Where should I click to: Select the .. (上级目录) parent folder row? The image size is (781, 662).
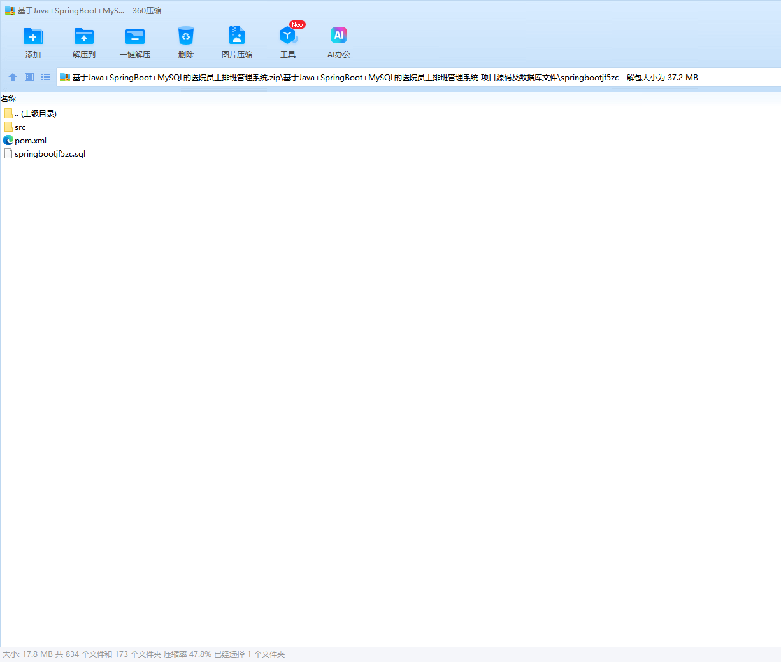(30, 113)
